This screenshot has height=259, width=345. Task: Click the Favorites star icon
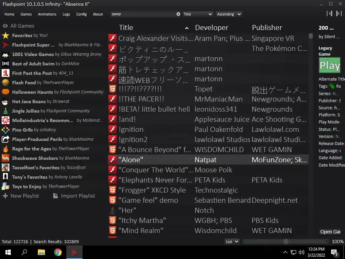[x=5, y=35]
